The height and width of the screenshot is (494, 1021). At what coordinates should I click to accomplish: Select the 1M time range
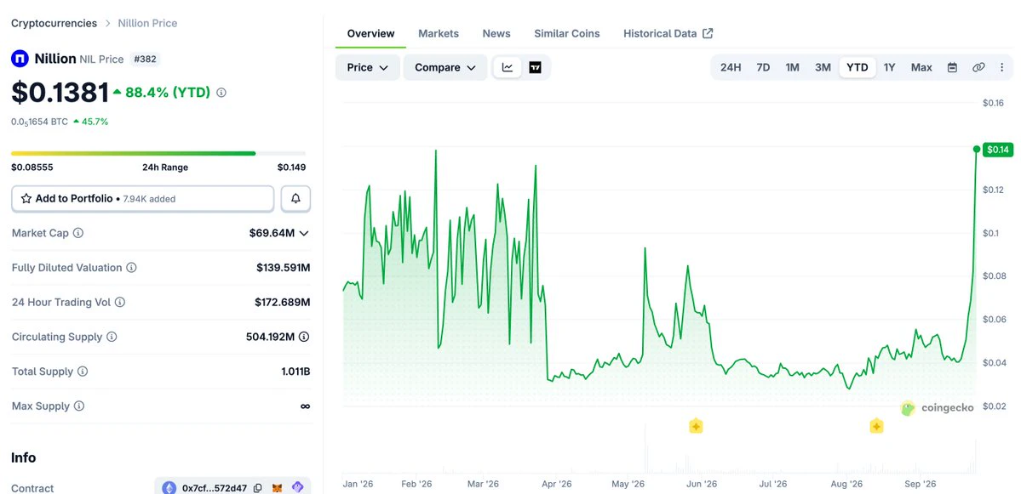(793, 68)
